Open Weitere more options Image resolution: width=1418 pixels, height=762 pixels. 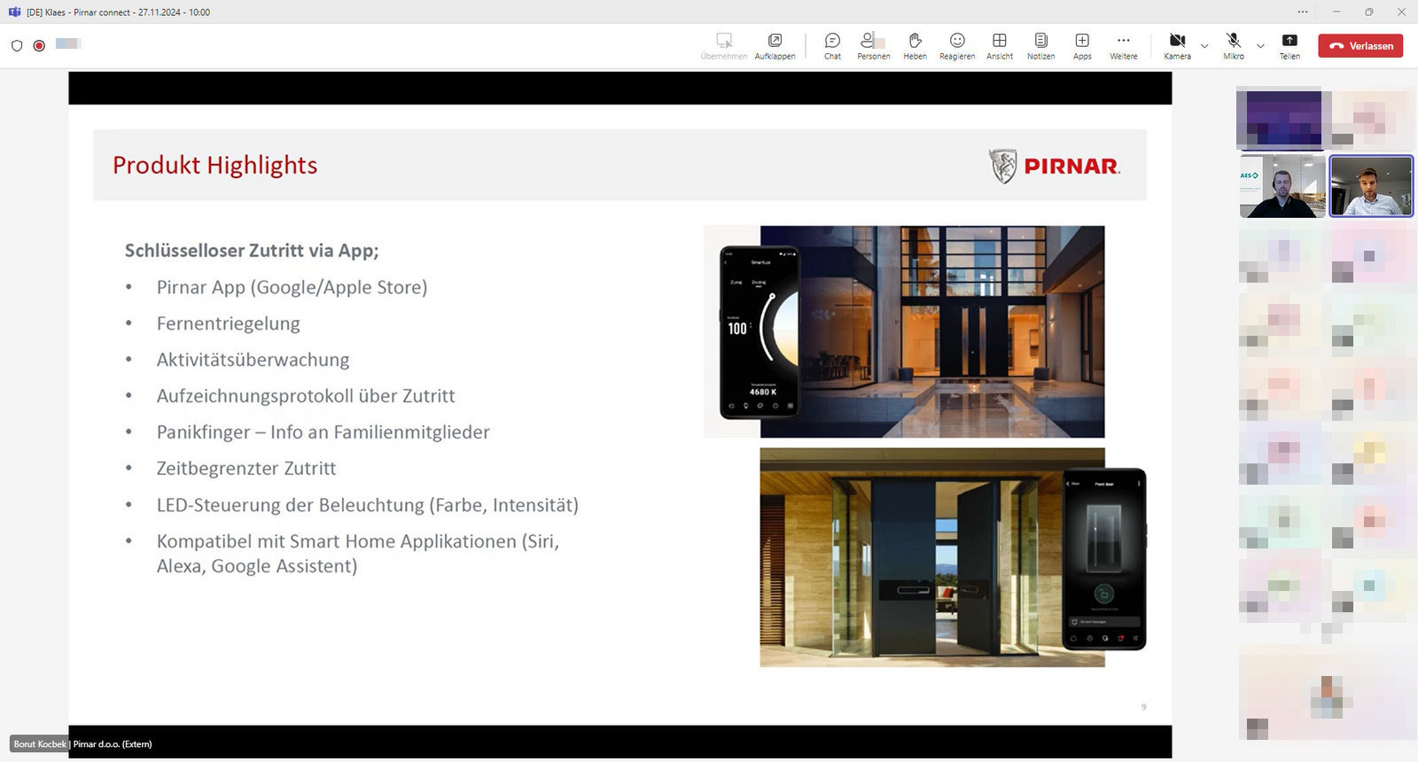(1123, 46)
